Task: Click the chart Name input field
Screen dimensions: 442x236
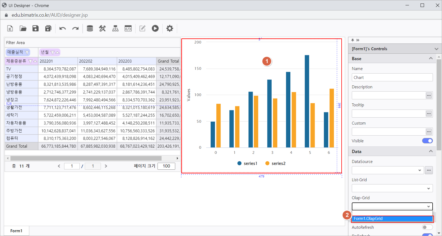Action: coord(392,77)
